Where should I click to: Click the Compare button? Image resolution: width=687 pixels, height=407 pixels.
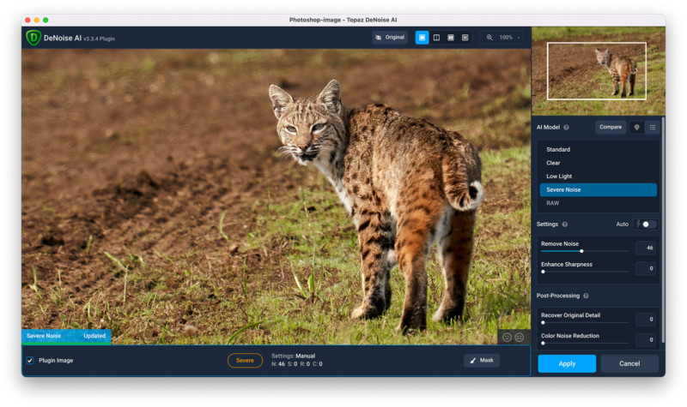pyautogui.click(x=611, y=127)
